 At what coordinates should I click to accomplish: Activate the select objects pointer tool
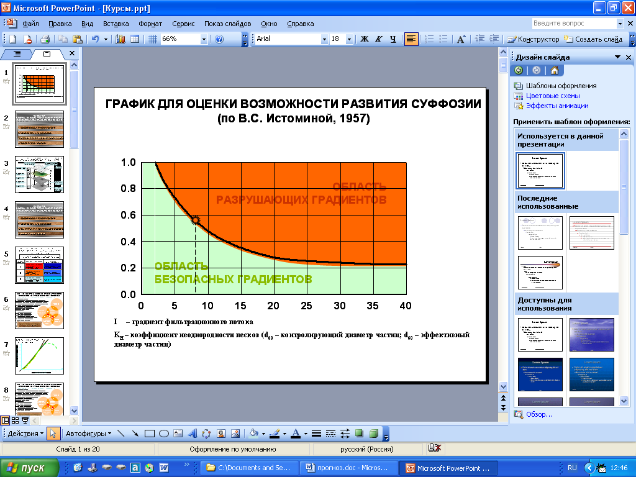tap(53, 434)
